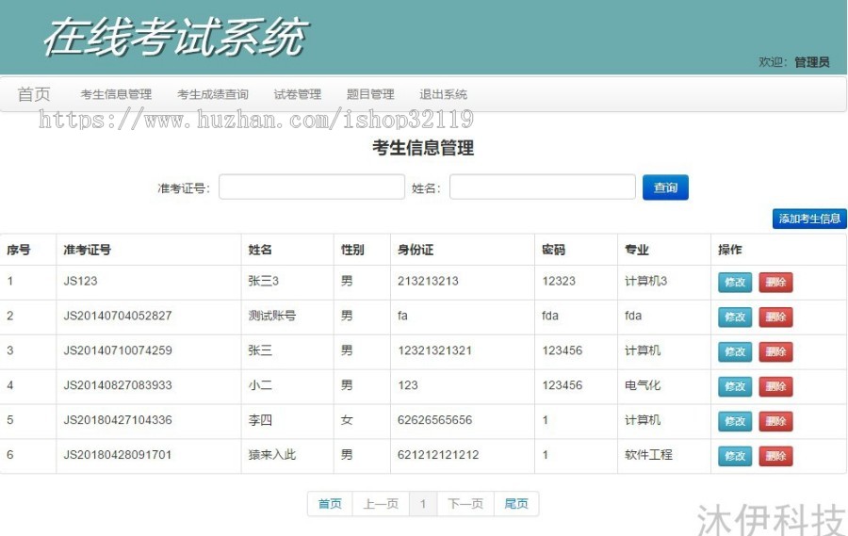Click the blue 查询 button
The width and height of the screenshot is (848, 536).
[665, 187]
